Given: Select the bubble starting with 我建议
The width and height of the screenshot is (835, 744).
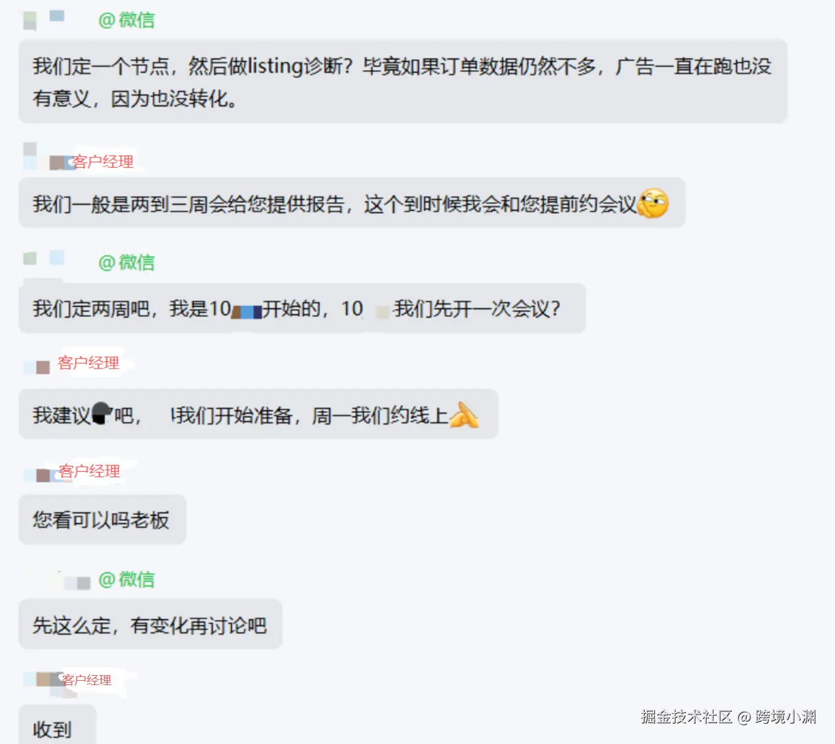Looking at the screenshot, I should [259, 414].
